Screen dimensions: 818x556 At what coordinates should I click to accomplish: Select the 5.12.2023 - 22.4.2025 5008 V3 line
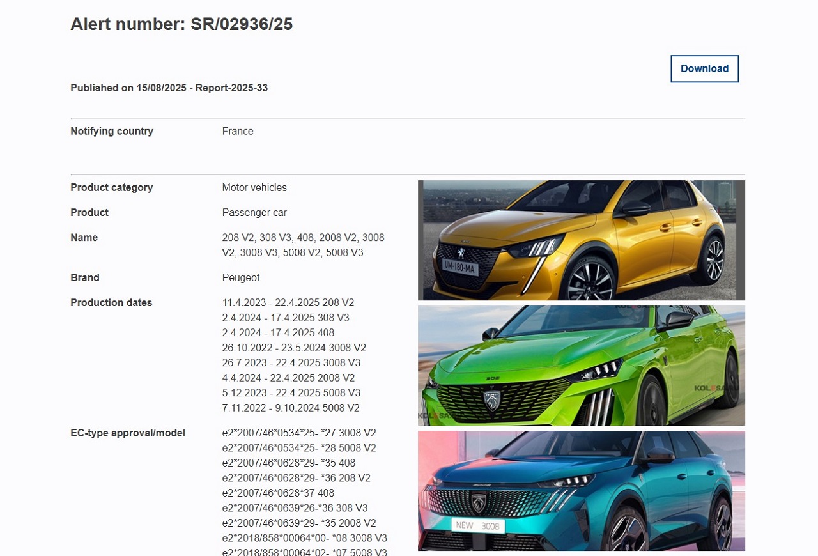point(291,393)
